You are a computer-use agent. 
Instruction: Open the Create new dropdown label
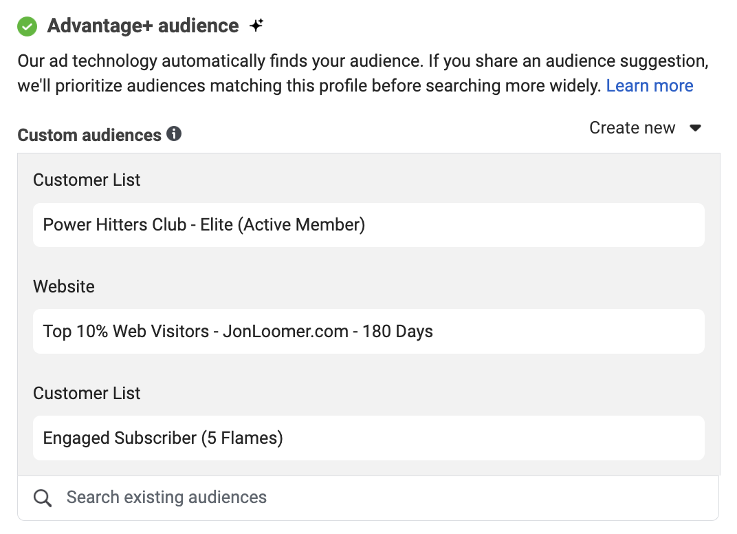coord(632,128)
